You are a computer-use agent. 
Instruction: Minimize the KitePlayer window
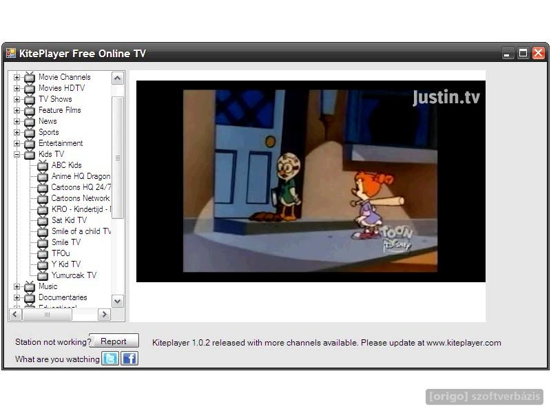(x=507, y=54)
